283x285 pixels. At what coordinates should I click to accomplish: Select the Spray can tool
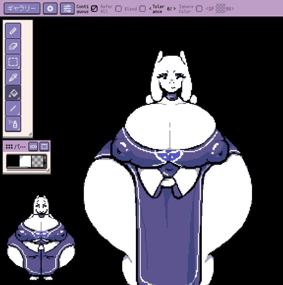[13, 124]
